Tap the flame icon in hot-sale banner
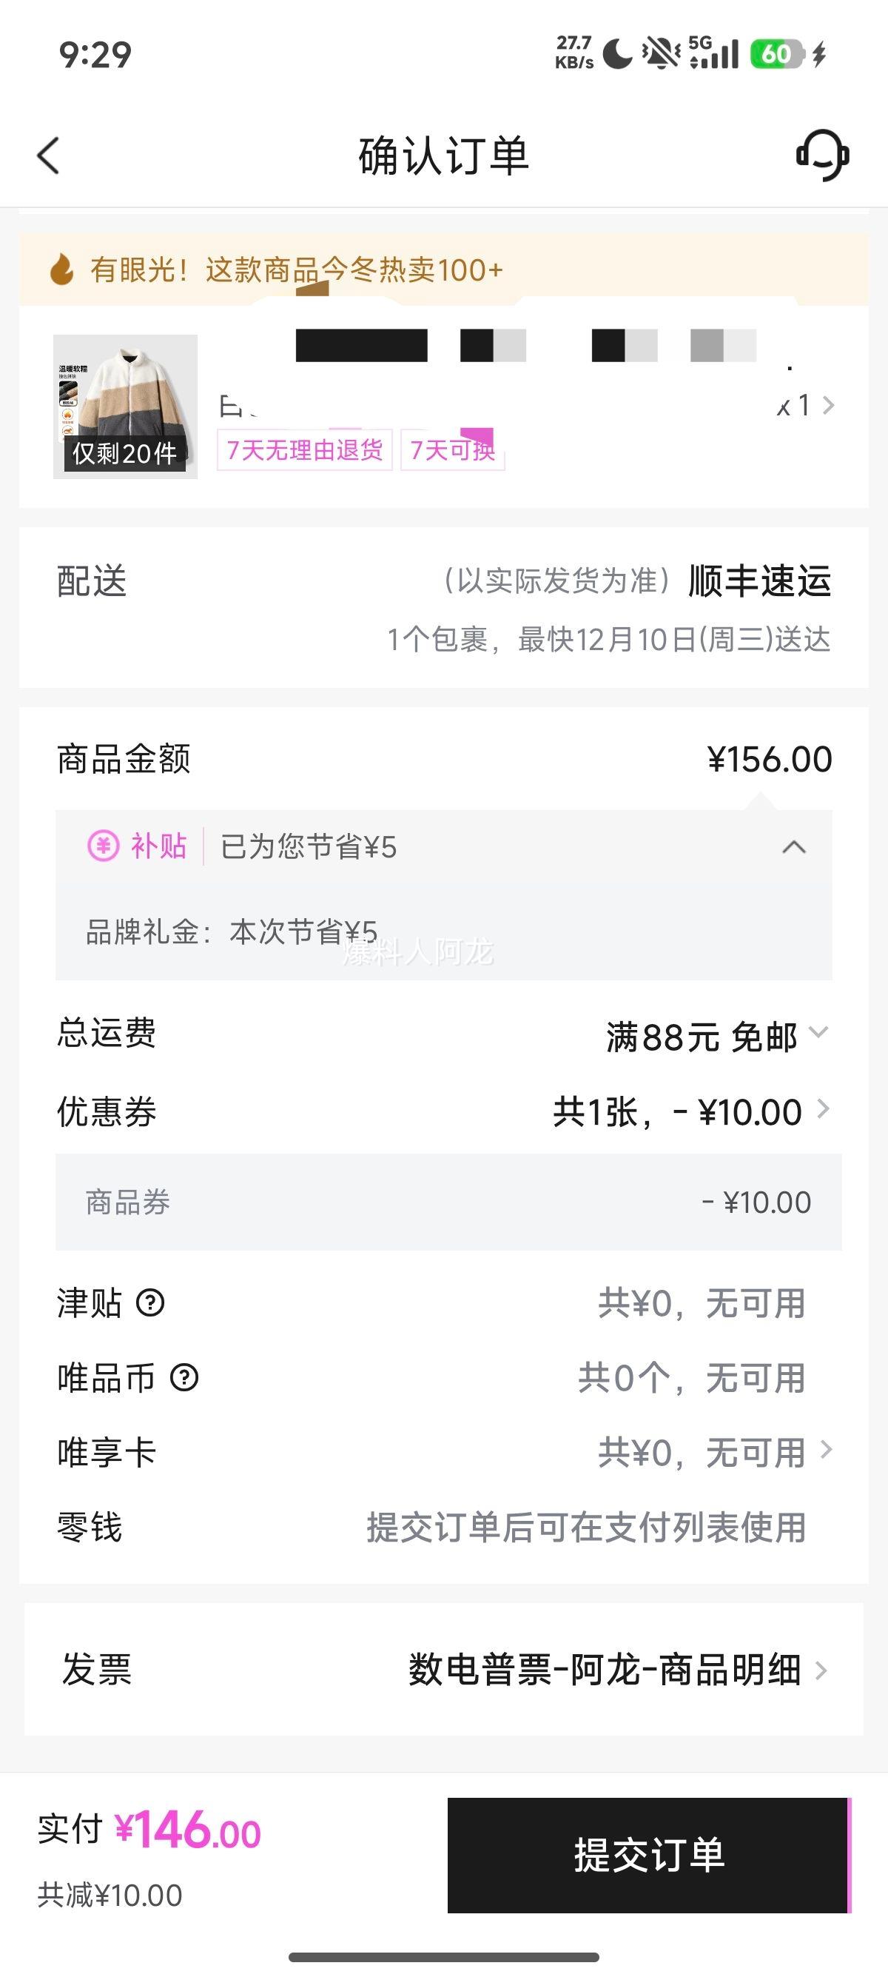 pyautogui.click(x=61, y=270)
